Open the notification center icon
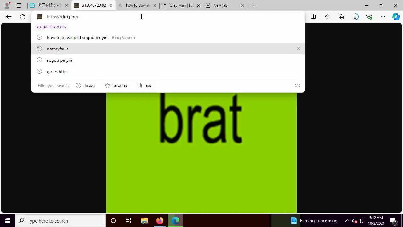The height and width of the screenshot is (227, 403). 393,221
